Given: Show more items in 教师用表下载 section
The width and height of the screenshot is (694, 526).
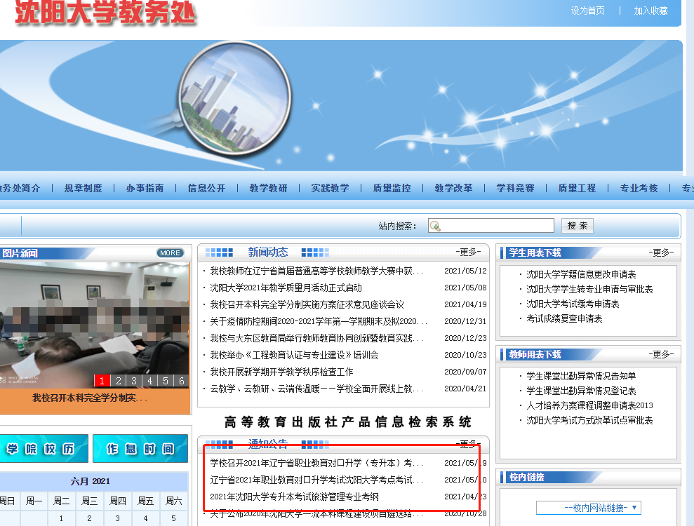Looking at the screenshot, I should tap(661, 355).
